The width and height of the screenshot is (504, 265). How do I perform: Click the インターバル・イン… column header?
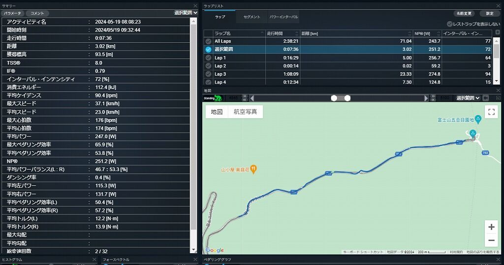coord(467,33)
